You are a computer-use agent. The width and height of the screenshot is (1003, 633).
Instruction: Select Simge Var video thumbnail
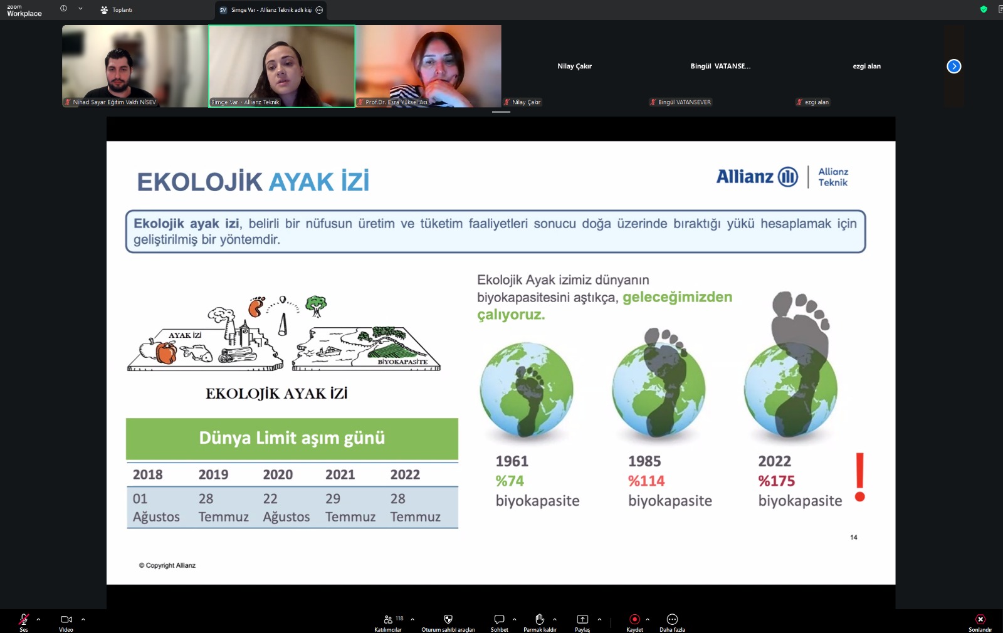(281, 66)
